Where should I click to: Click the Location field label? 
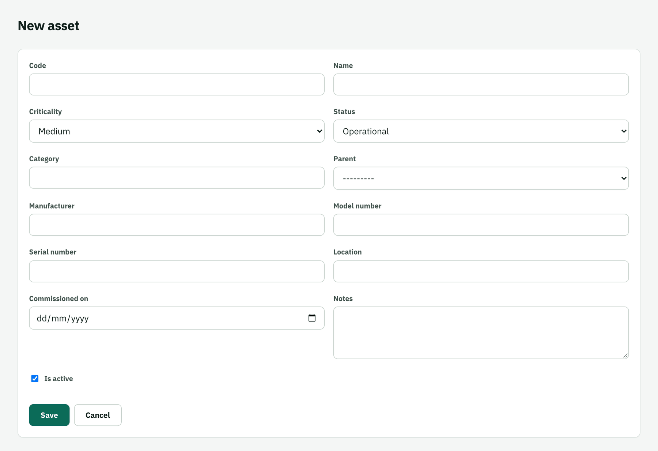click(347, 252)
